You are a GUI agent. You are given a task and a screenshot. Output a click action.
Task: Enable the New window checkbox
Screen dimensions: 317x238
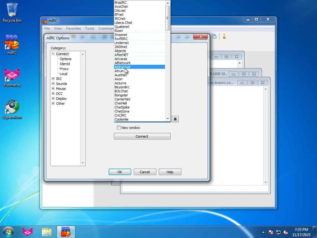click(x=119, y=127)
